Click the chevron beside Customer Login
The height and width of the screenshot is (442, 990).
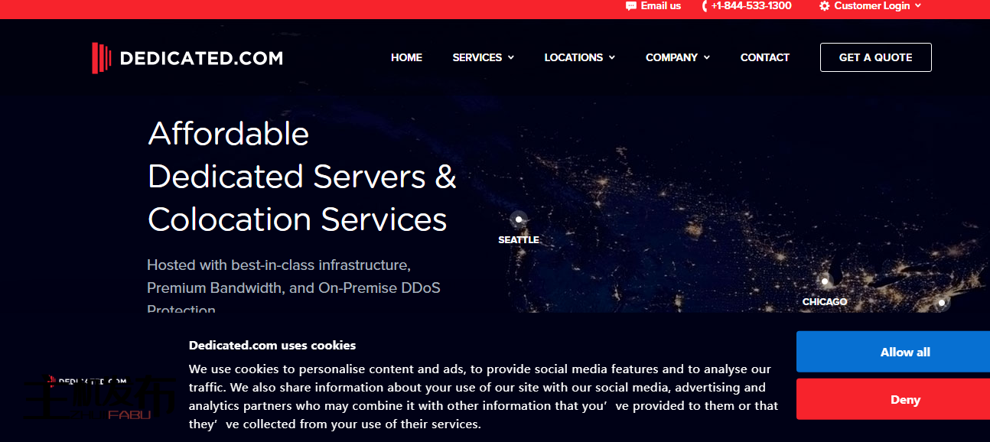918,6
